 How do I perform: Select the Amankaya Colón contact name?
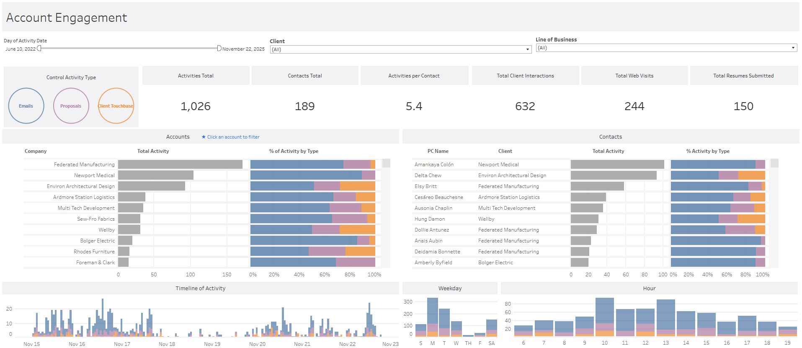pyautogui.click(x=434, y=165)
